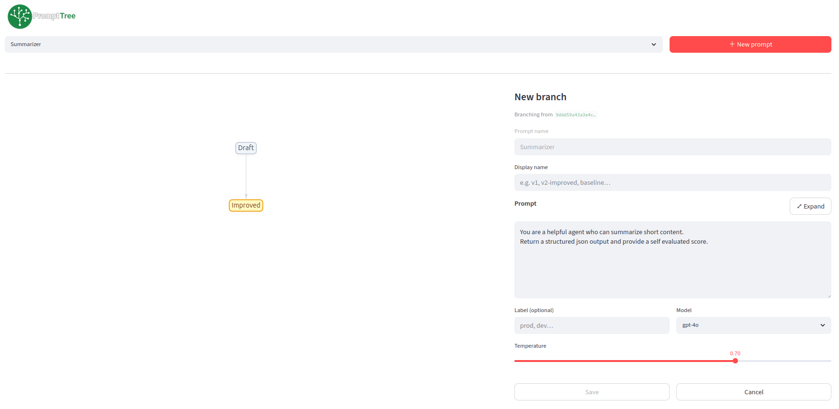The image size is (839, 409).
Task: Click the Summarizer selector chevron arrow
Action: [653, 44]
